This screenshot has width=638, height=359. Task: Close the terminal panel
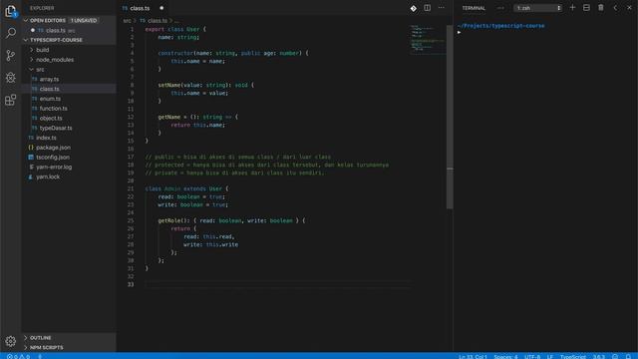[x=629, y=8]
